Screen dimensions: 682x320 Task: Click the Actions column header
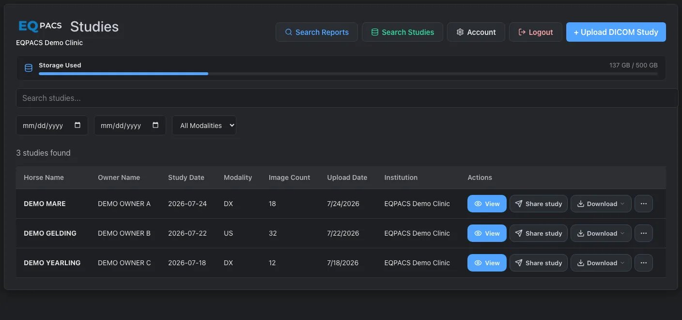coord(480,177)
